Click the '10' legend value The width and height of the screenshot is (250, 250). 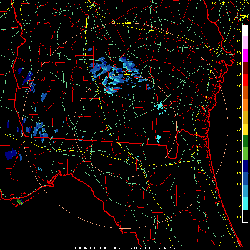[x=239, y=184]
